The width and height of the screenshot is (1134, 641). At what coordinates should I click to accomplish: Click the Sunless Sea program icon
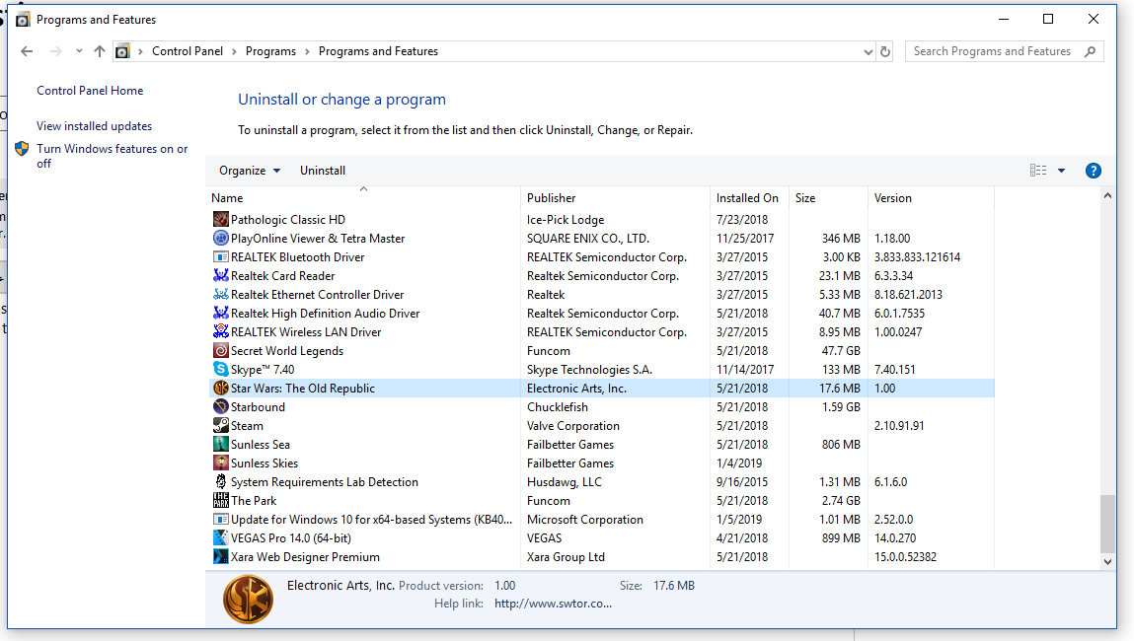(220, 445)
